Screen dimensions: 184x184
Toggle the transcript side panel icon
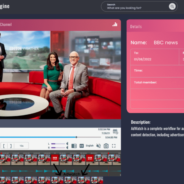point(74,146)
